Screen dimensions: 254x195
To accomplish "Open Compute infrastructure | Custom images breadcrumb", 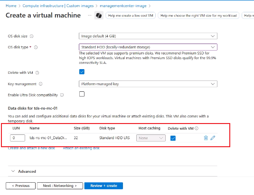I will (x=58, y=6).
